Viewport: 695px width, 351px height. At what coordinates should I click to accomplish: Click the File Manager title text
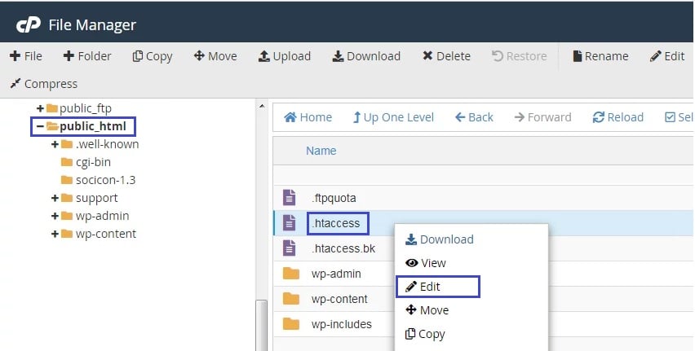click(92, 25)
